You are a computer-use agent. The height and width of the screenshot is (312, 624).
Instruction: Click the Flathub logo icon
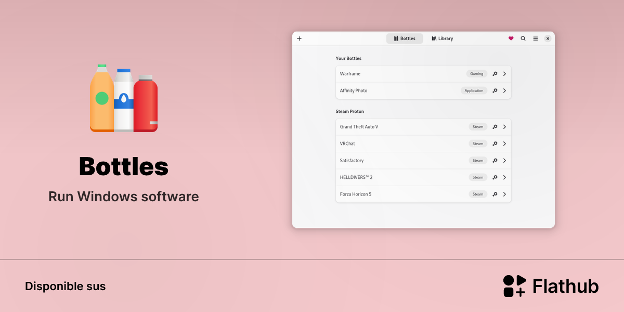pos(515,286)
